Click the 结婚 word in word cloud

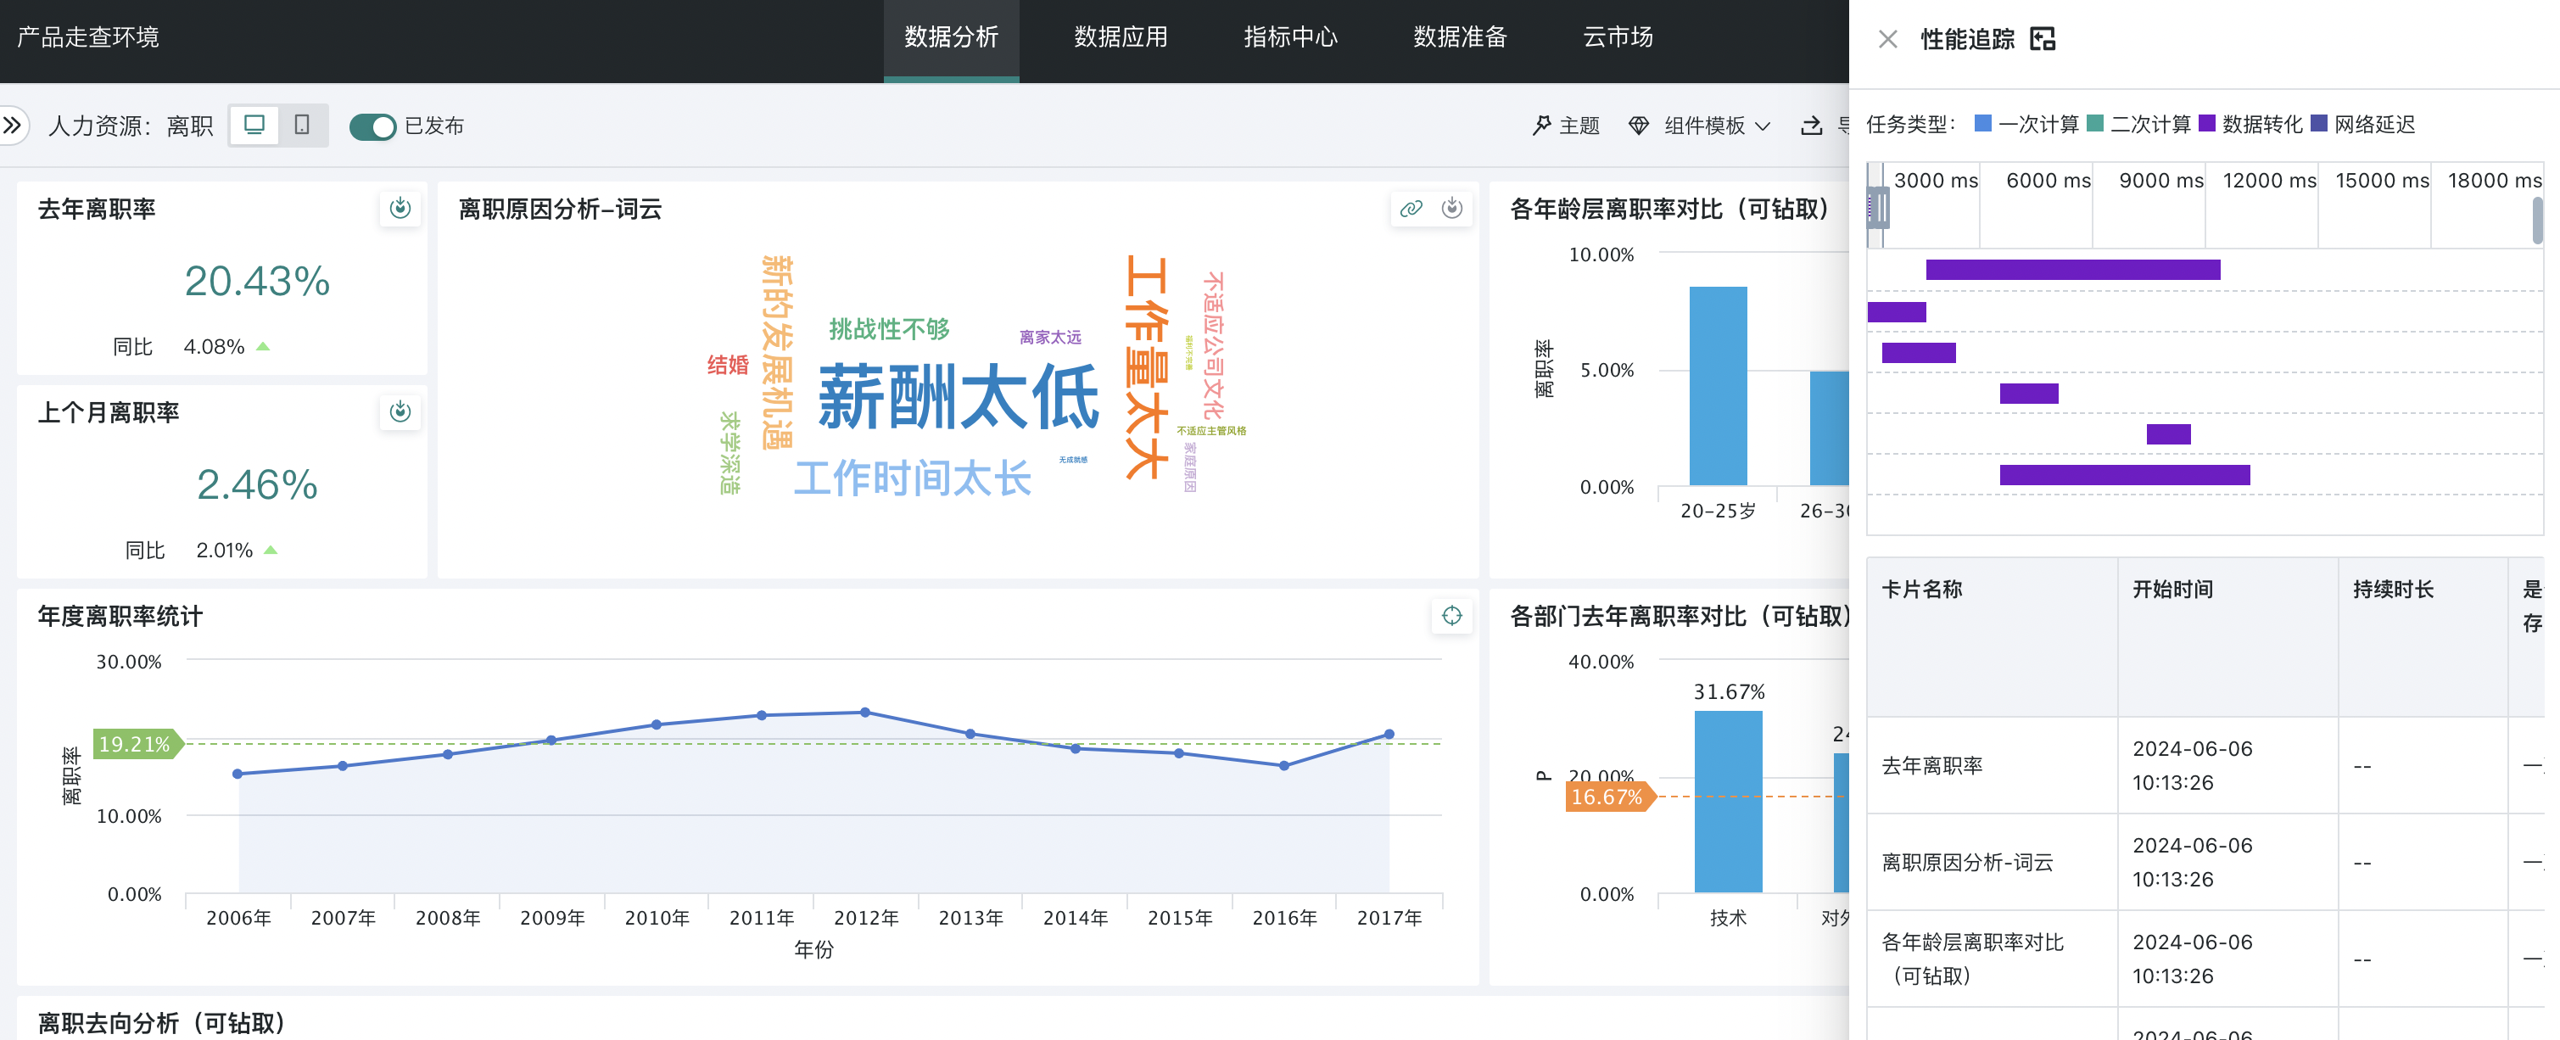[x=728, y=364]
